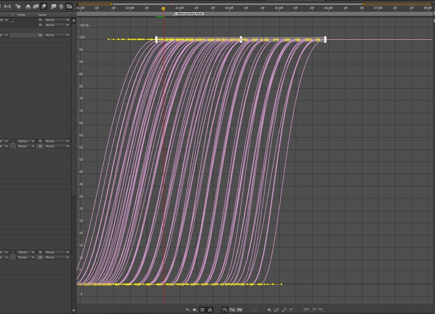435x314 pixels.
Task: Enable Draft 3D mode
Action: coord(18,6)
